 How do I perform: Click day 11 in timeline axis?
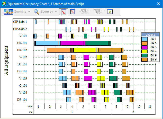click(150, 106)
